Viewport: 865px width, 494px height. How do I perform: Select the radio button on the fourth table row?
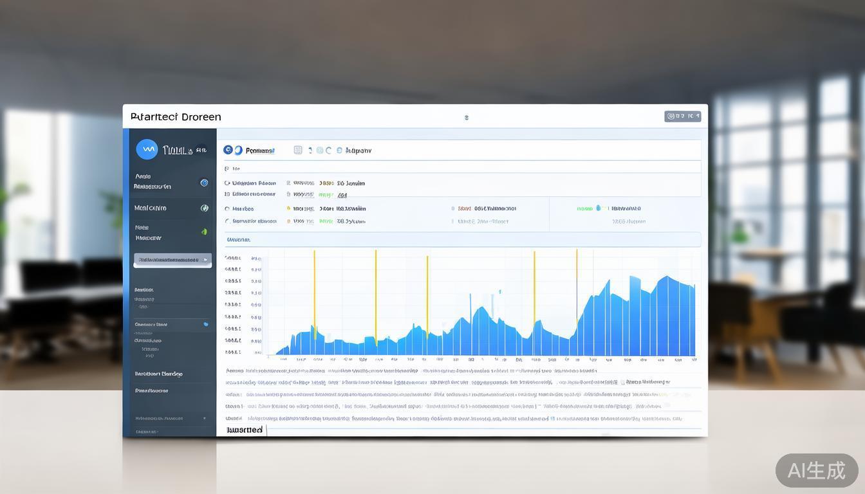pyautogui.click(x=227, y=221)
